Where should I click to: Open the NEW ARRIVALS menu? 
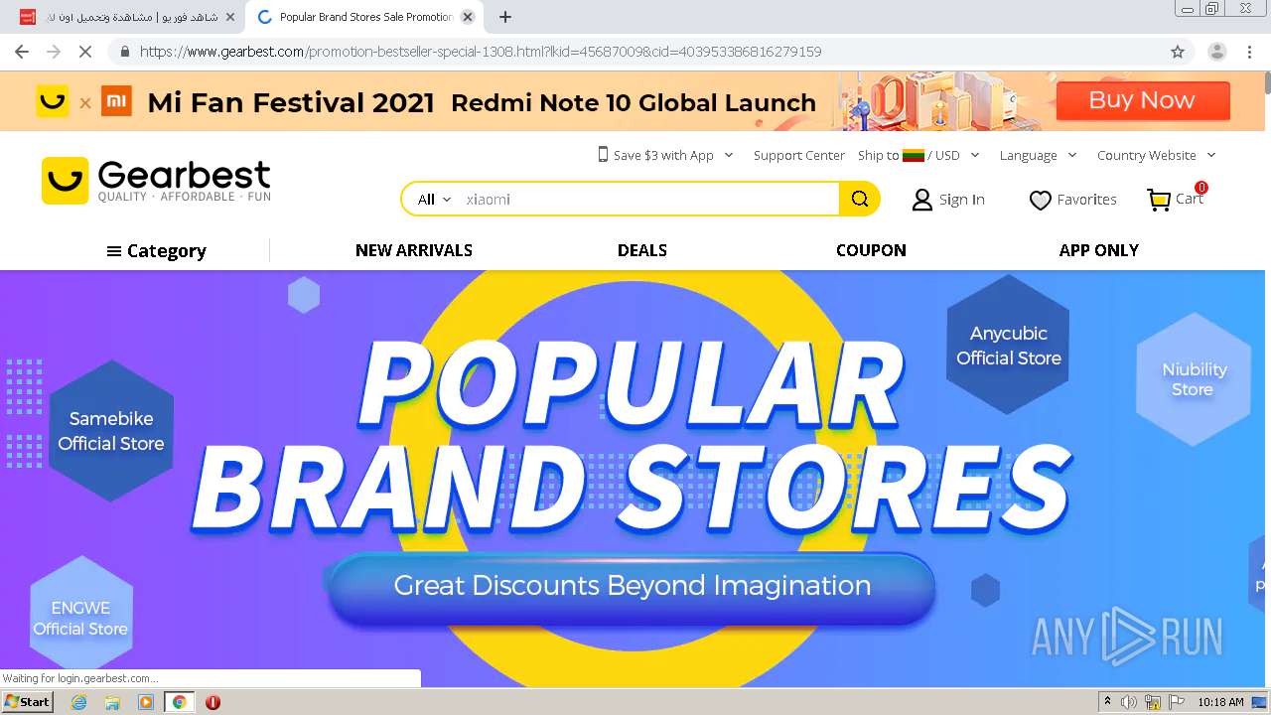[414, 250]
